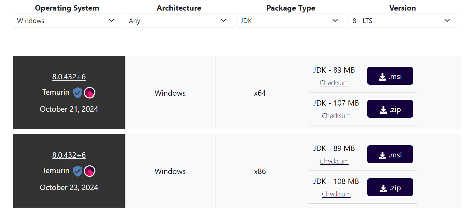Open the Package Type dropdown showing JDK
Image resolution: width=467 pixels, height=215 pixels.
(291, 21)
